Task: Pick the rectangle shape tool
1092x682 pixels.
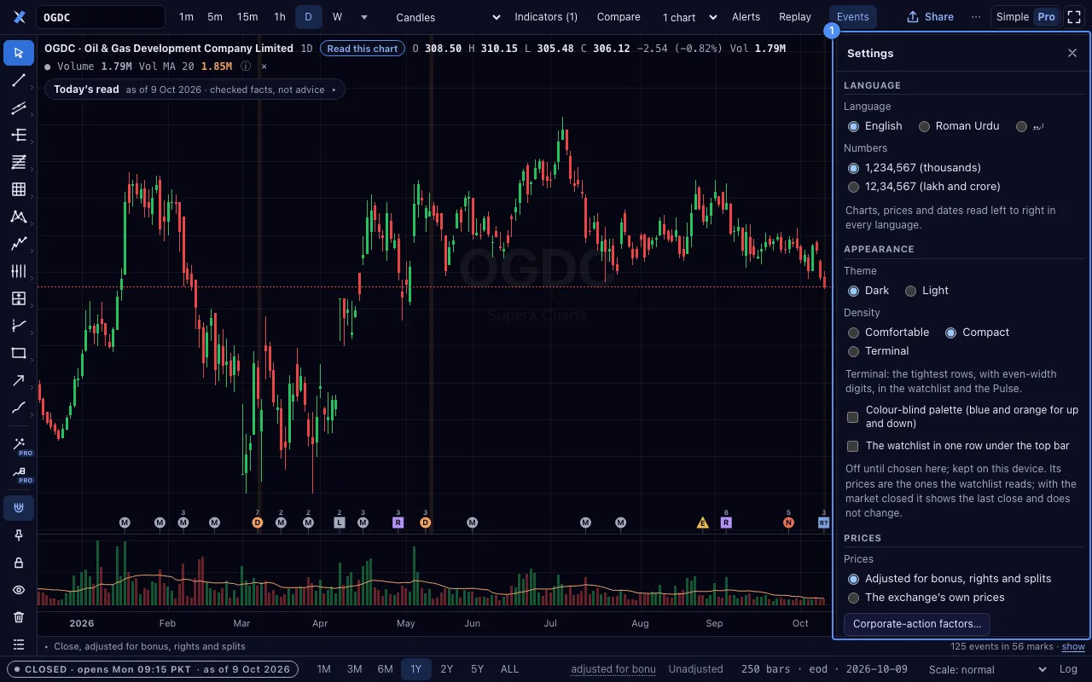Action: pos(19,353)
